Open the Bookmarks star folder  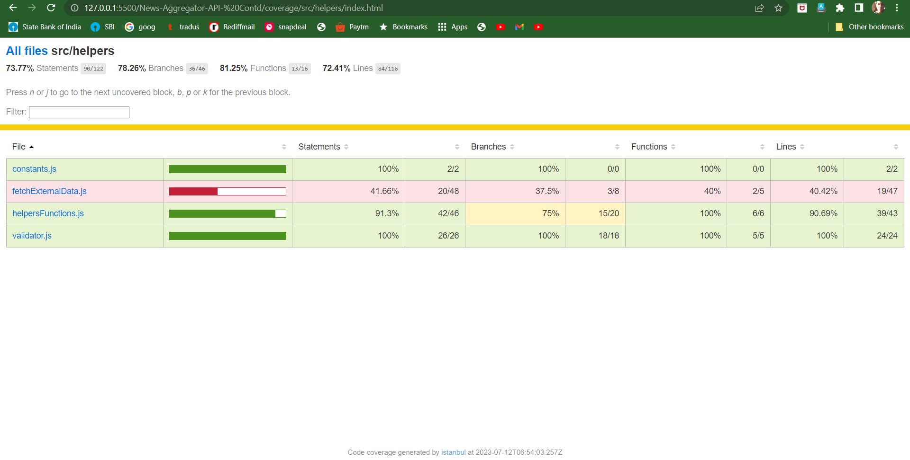(403, 27)
